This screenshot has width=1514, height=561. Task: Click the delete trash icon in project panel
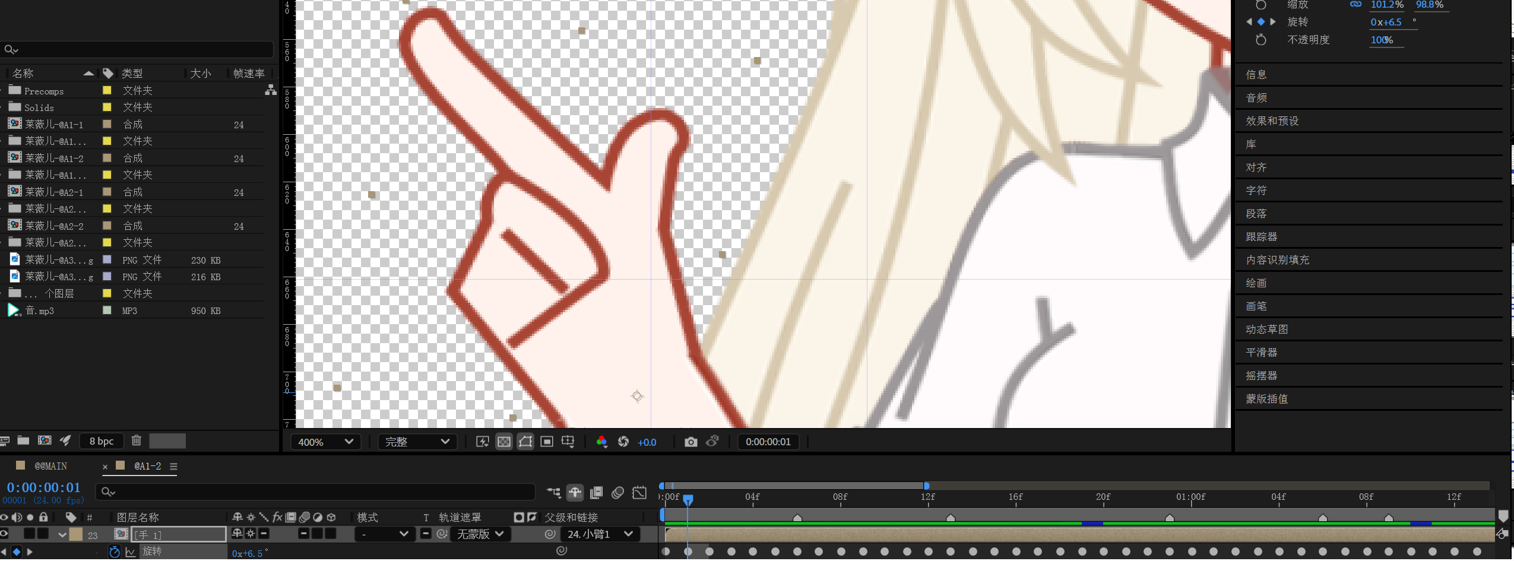tap(137, 440)
